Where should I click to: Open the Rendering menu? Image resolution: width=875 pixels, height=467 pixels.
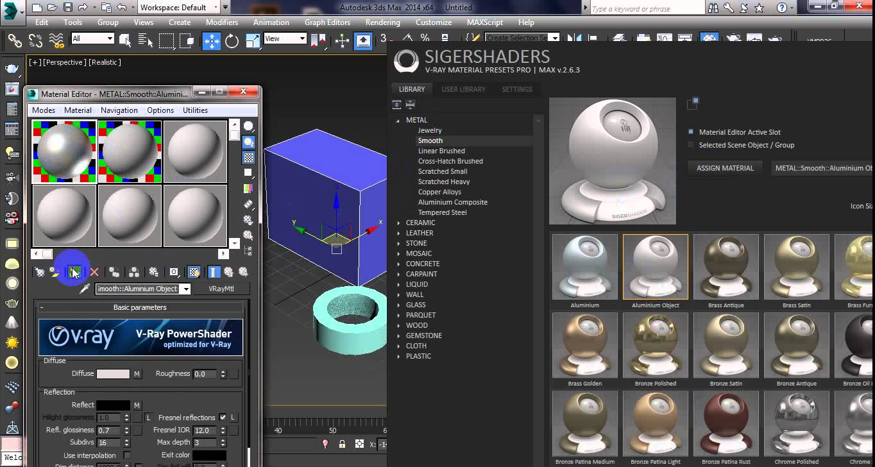(x=382, y=22)
